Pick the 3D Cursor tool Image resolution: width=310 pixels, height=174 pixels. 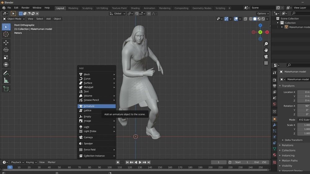[6, 34]
